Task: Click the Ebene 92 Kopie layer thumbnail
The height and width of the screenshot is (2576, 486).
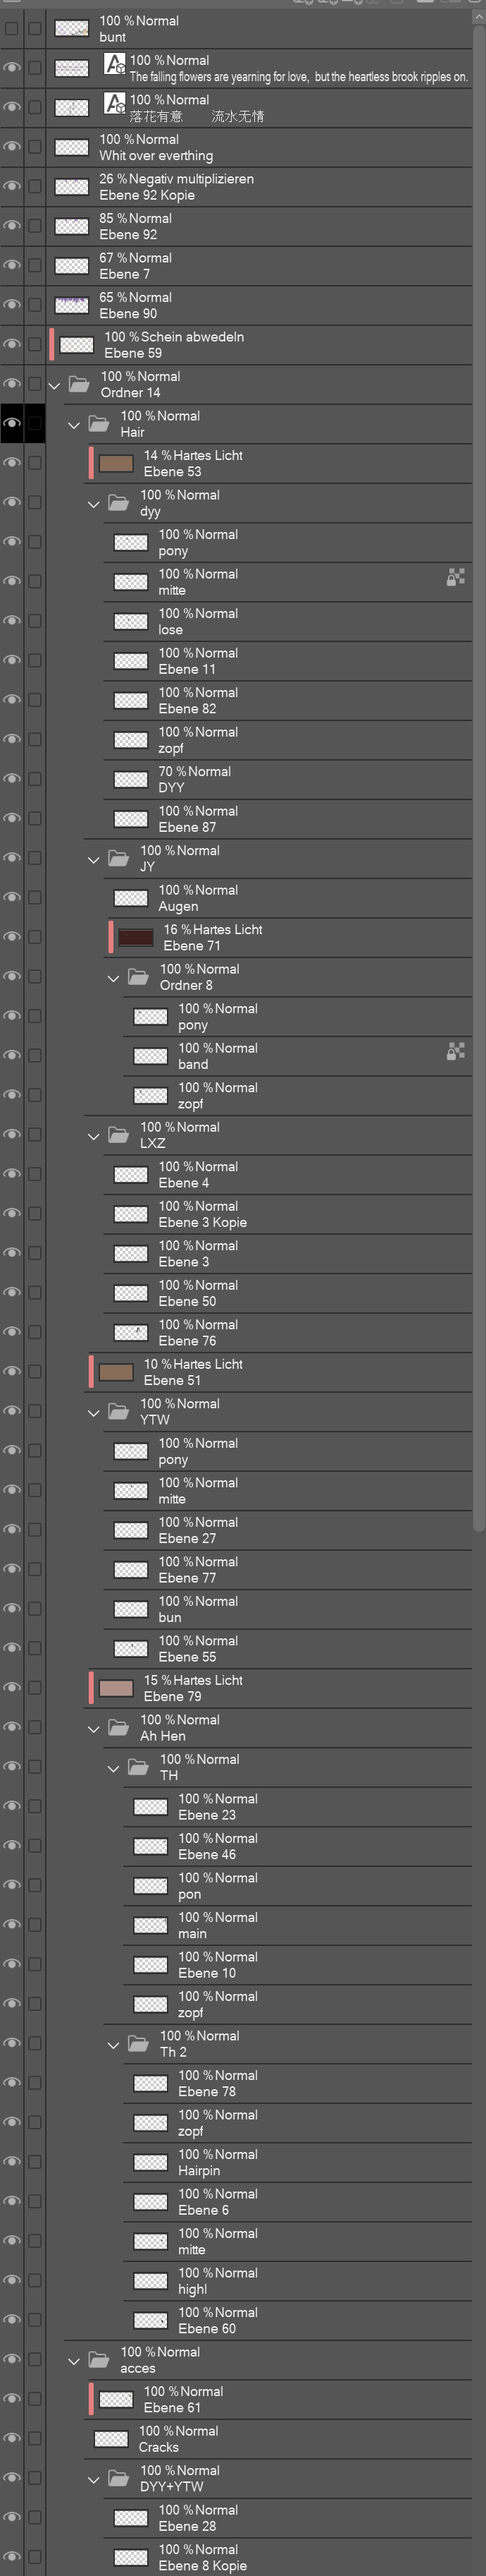Action: [72, 187]
